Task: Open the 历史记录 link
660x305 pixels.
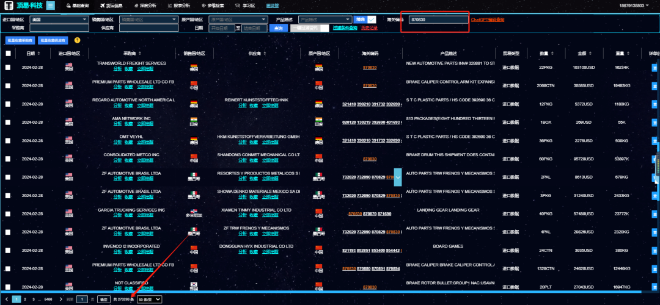Action: click(x=369, y=28)
